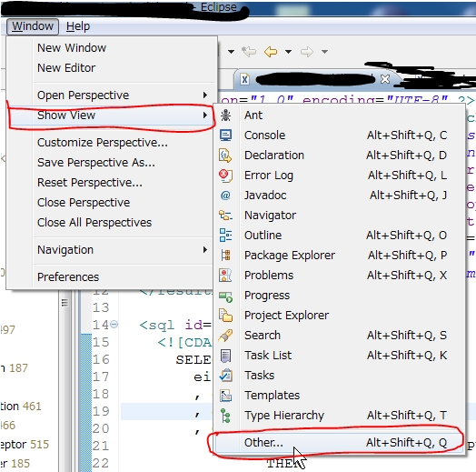Expand the Navigation submenu

(205, 250)
